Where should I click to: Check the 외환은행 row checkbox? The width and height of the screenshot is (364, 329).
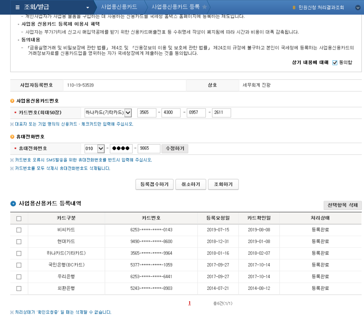19,288
